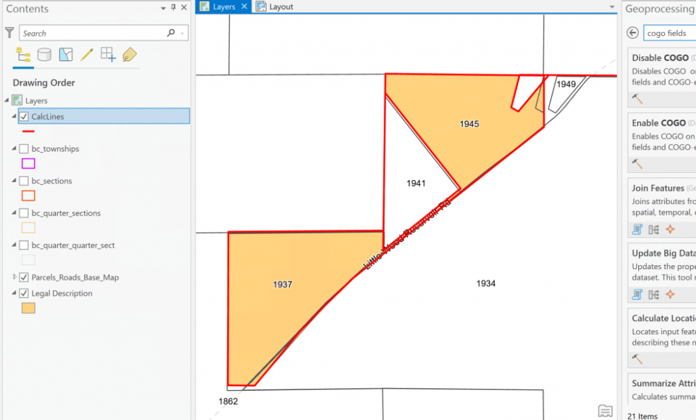Choose the List By Snapping icon

(107, 55)
